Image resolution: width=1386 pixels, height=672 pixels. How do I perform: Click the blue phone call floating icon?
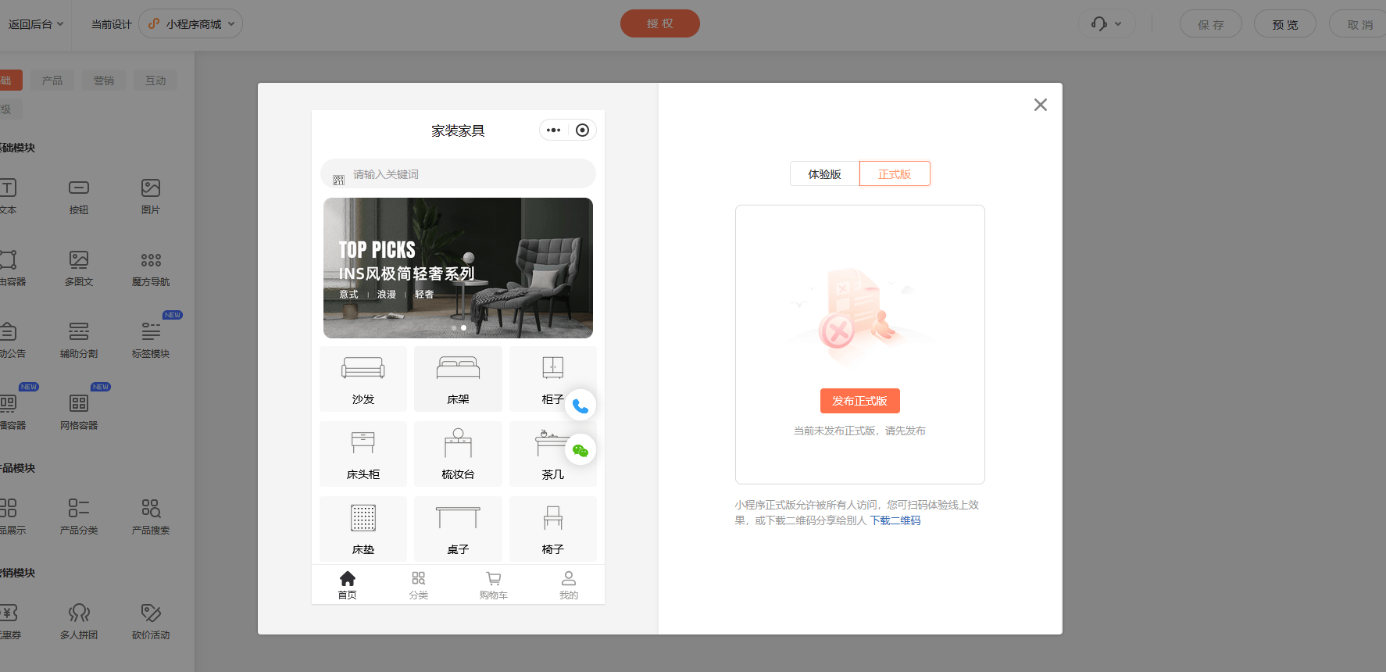(x=580, y=406)
